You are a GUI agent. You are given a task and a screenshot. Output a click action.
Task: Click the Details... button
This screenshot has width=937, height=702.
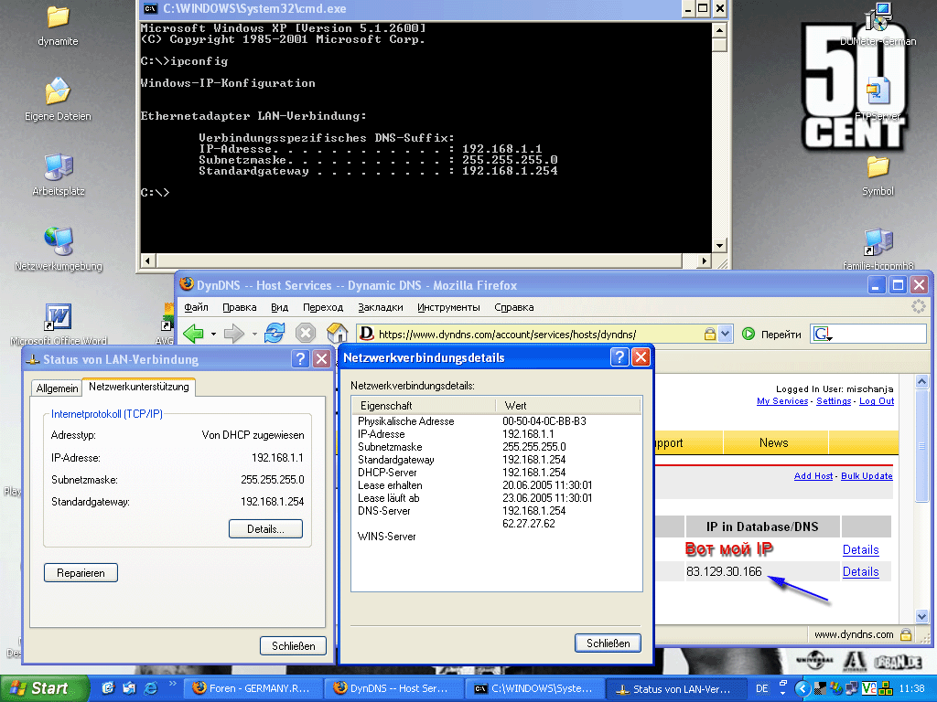coord(266,529)
